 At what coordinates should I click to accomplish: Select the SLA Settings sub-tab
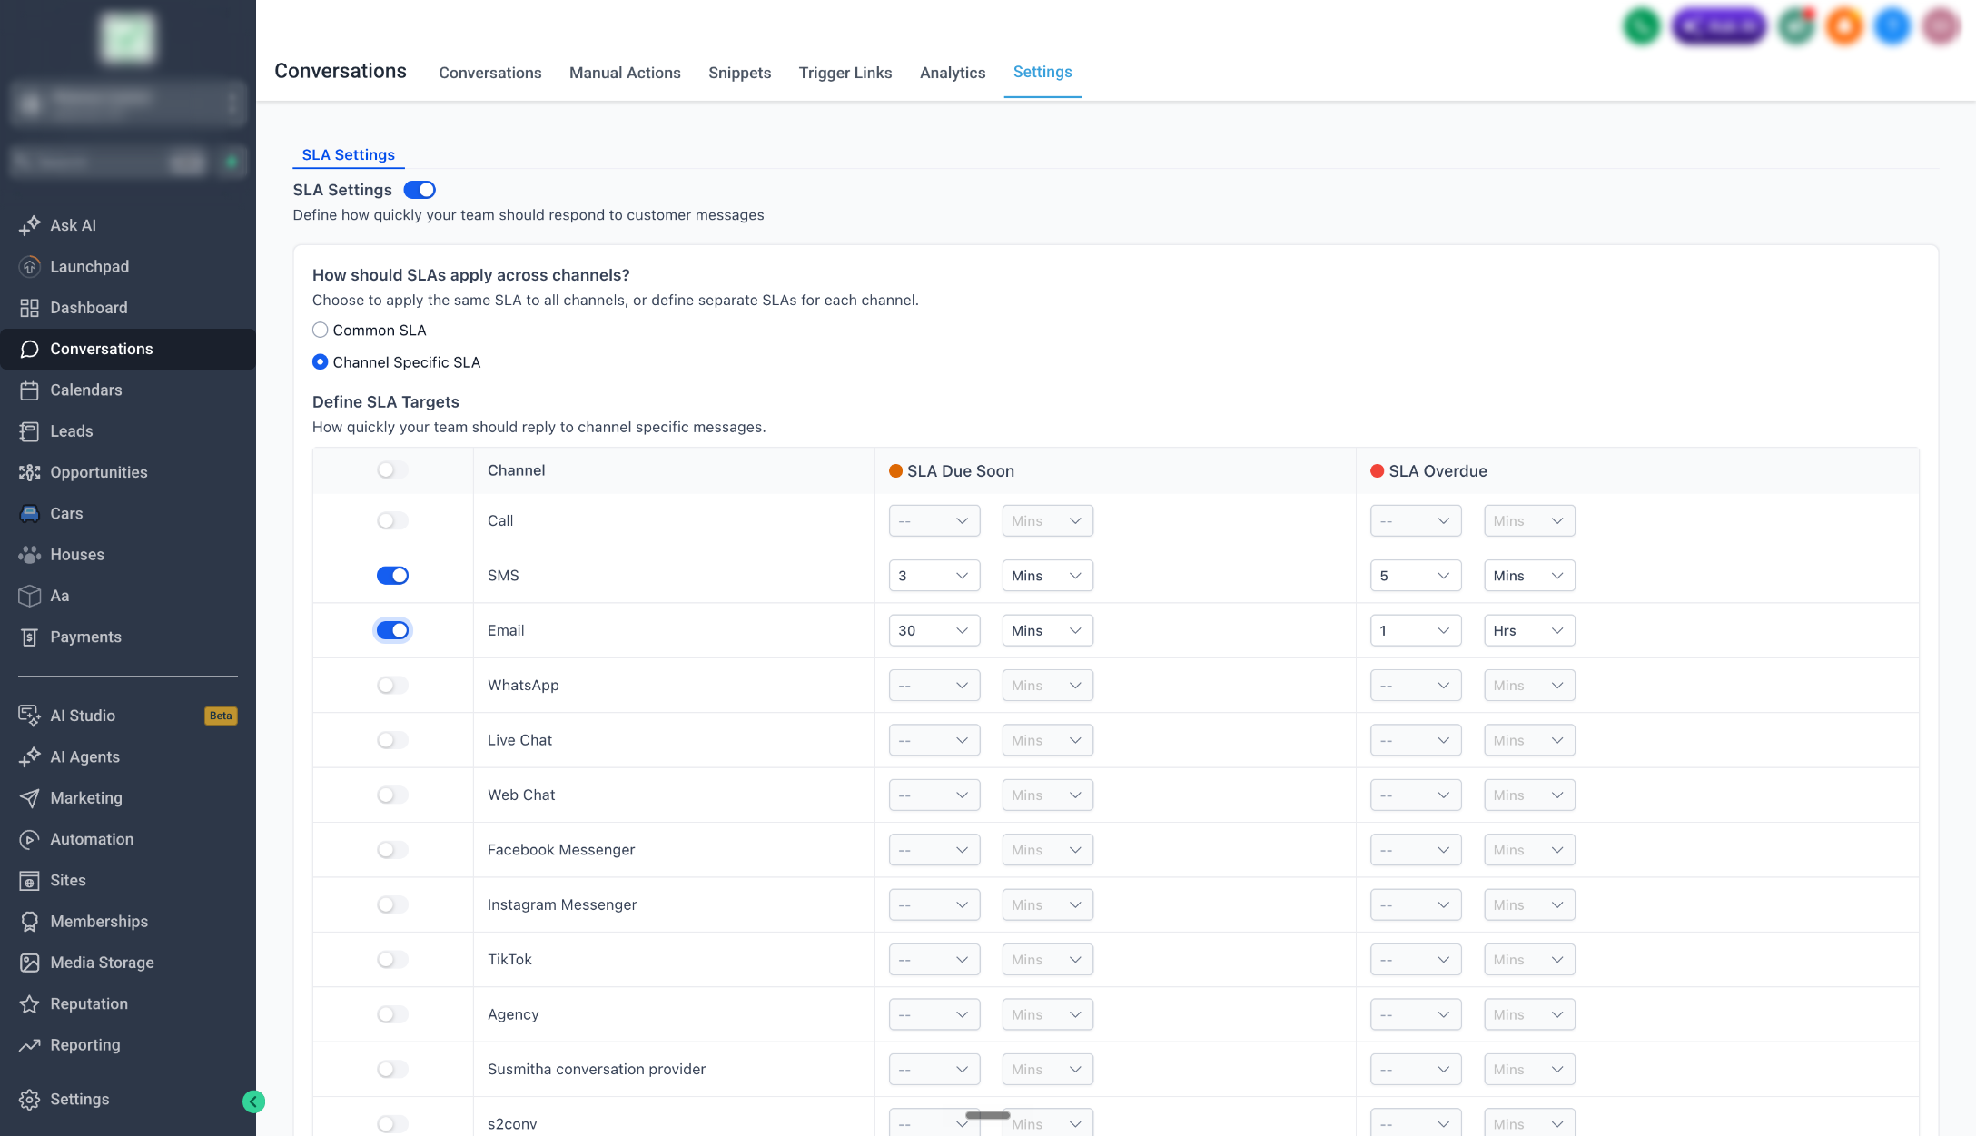tap(349, 154)
